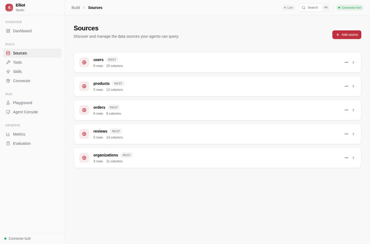The height and width of the screenshot is (244, 370).
Task: Open Agent Console in sidebar
Action: coord(32,112)
